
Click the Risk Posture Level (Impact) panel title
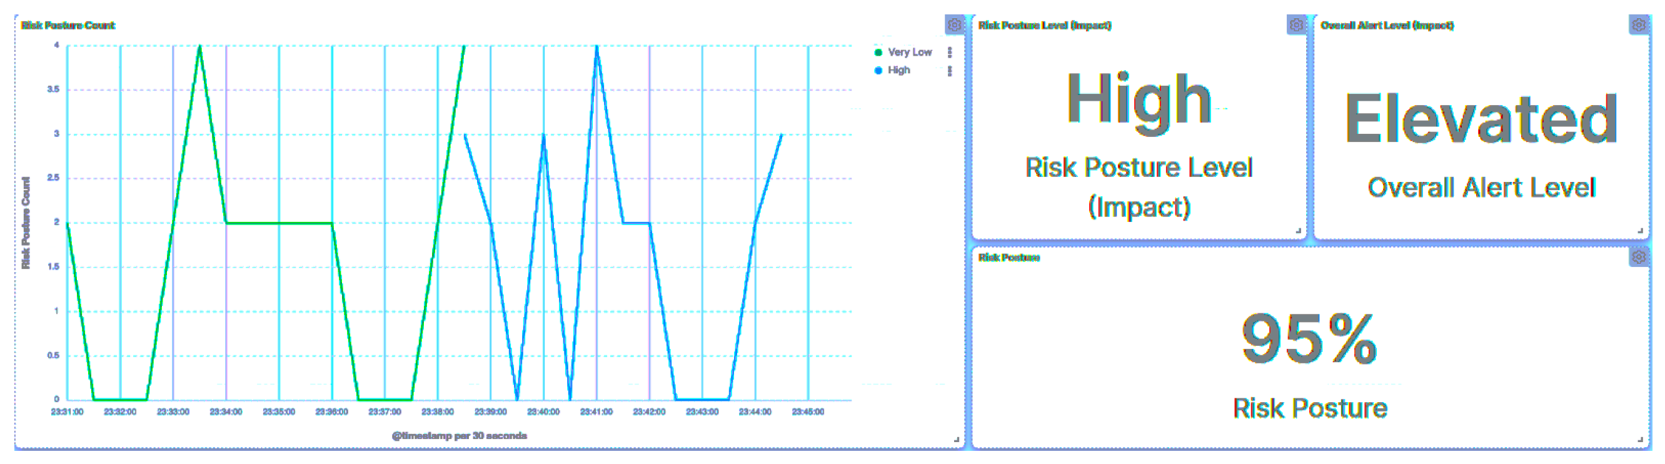(1045, 25)
